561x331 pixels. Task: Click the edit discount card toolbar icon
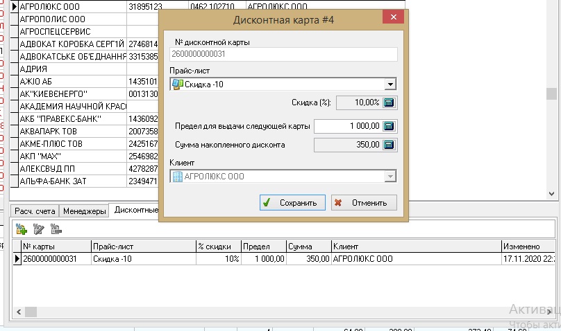point(39,229)
